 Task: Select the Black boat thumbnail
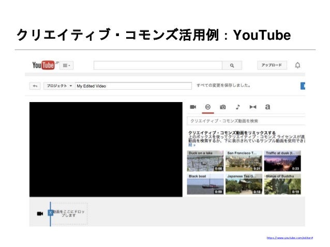point(205,184)
